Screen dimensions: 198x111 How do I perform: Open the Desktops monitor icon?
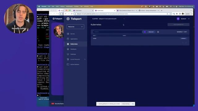tap(68, 54)
